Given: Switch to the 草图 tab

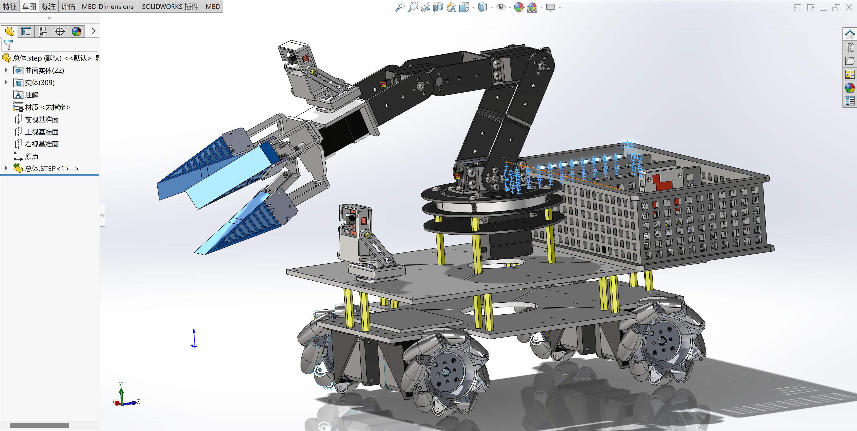Looking at the screenshot, I should [29, 6].
